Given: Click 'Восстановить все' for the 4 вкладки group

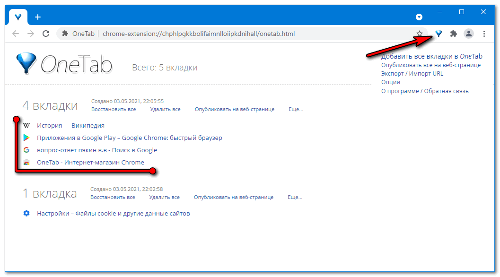Looking at the screenshot, I should point(114,109).
